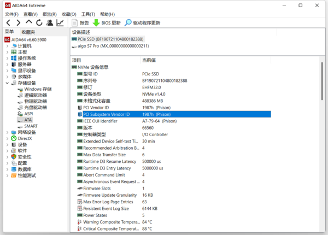
Task: Open the 查看(V) menu
Action: [31, 14]
